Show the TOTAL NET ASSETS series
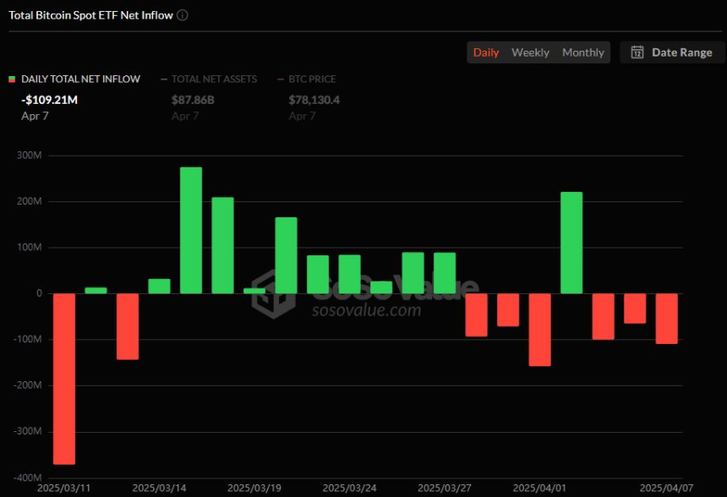 point(214,79)
